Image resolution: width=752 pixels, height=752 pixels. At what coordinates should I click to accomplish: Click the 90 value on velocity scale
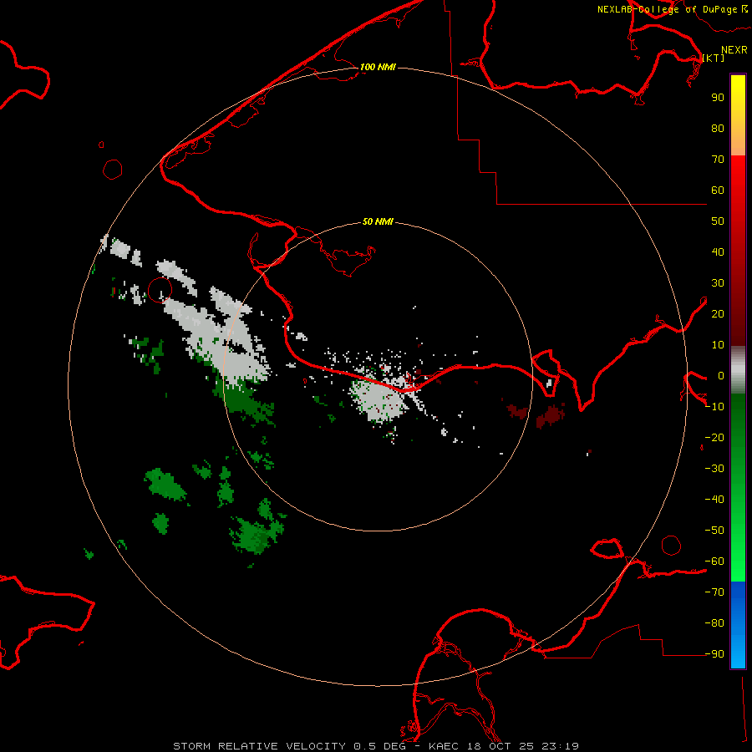point(718,98)
